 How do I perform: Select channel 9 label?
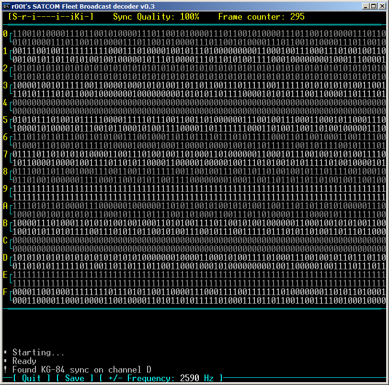5,189
